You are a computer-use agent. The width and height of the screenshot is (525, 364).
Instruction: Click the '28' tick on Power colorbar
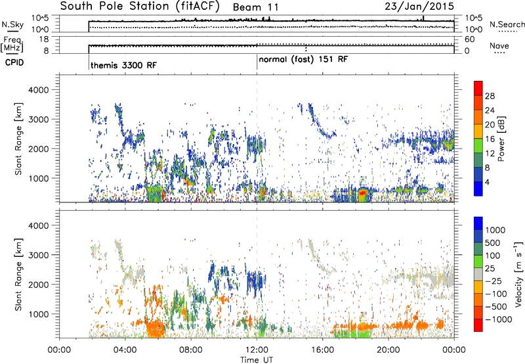pos(490,96)
